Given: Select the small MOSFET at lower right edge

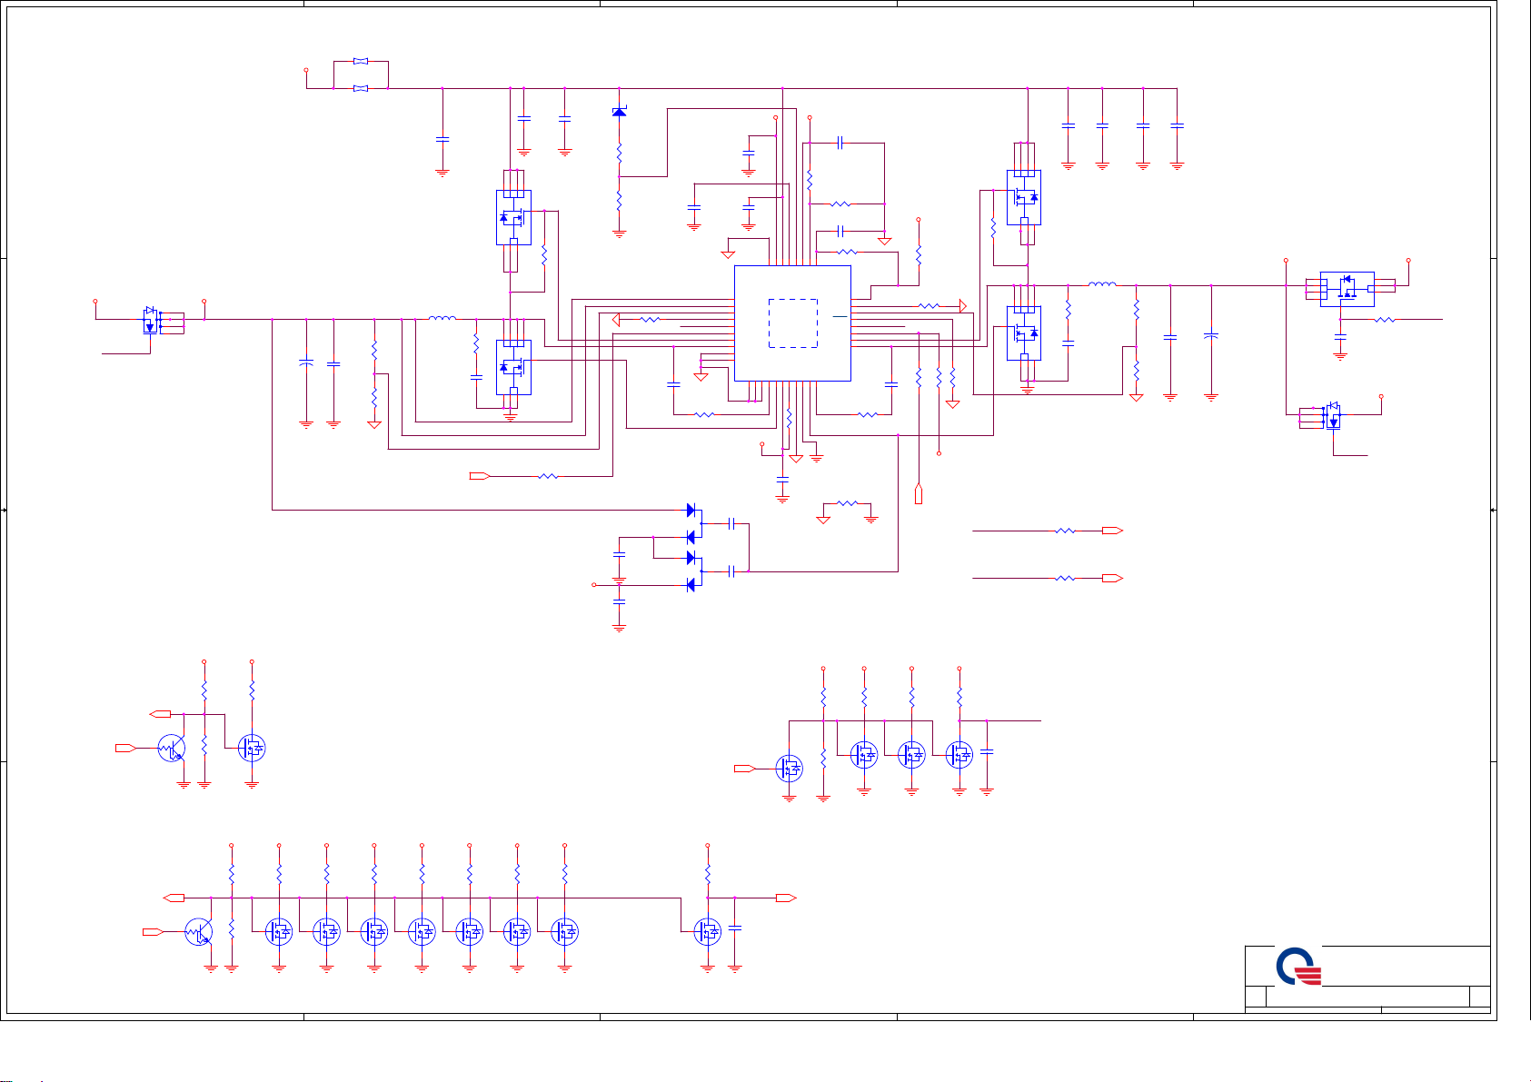Looking at the screenshot, I should click(1332, 417).
